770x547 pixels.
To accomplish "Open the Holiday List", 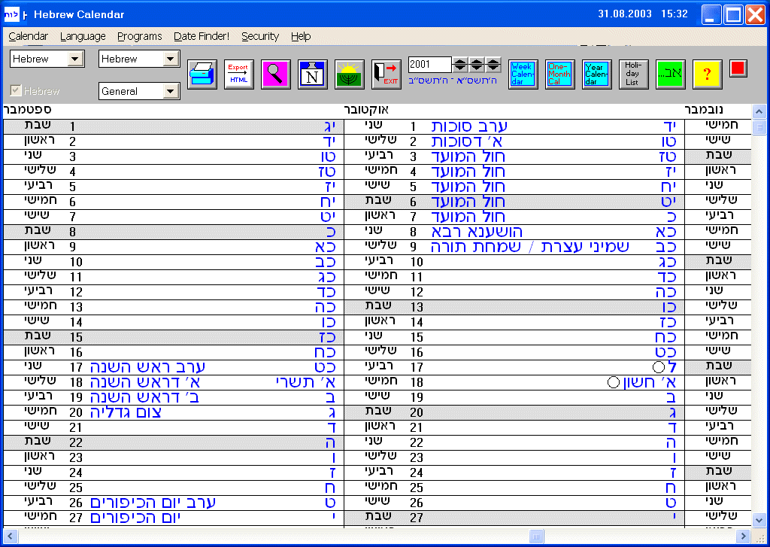I will [633, 74].
